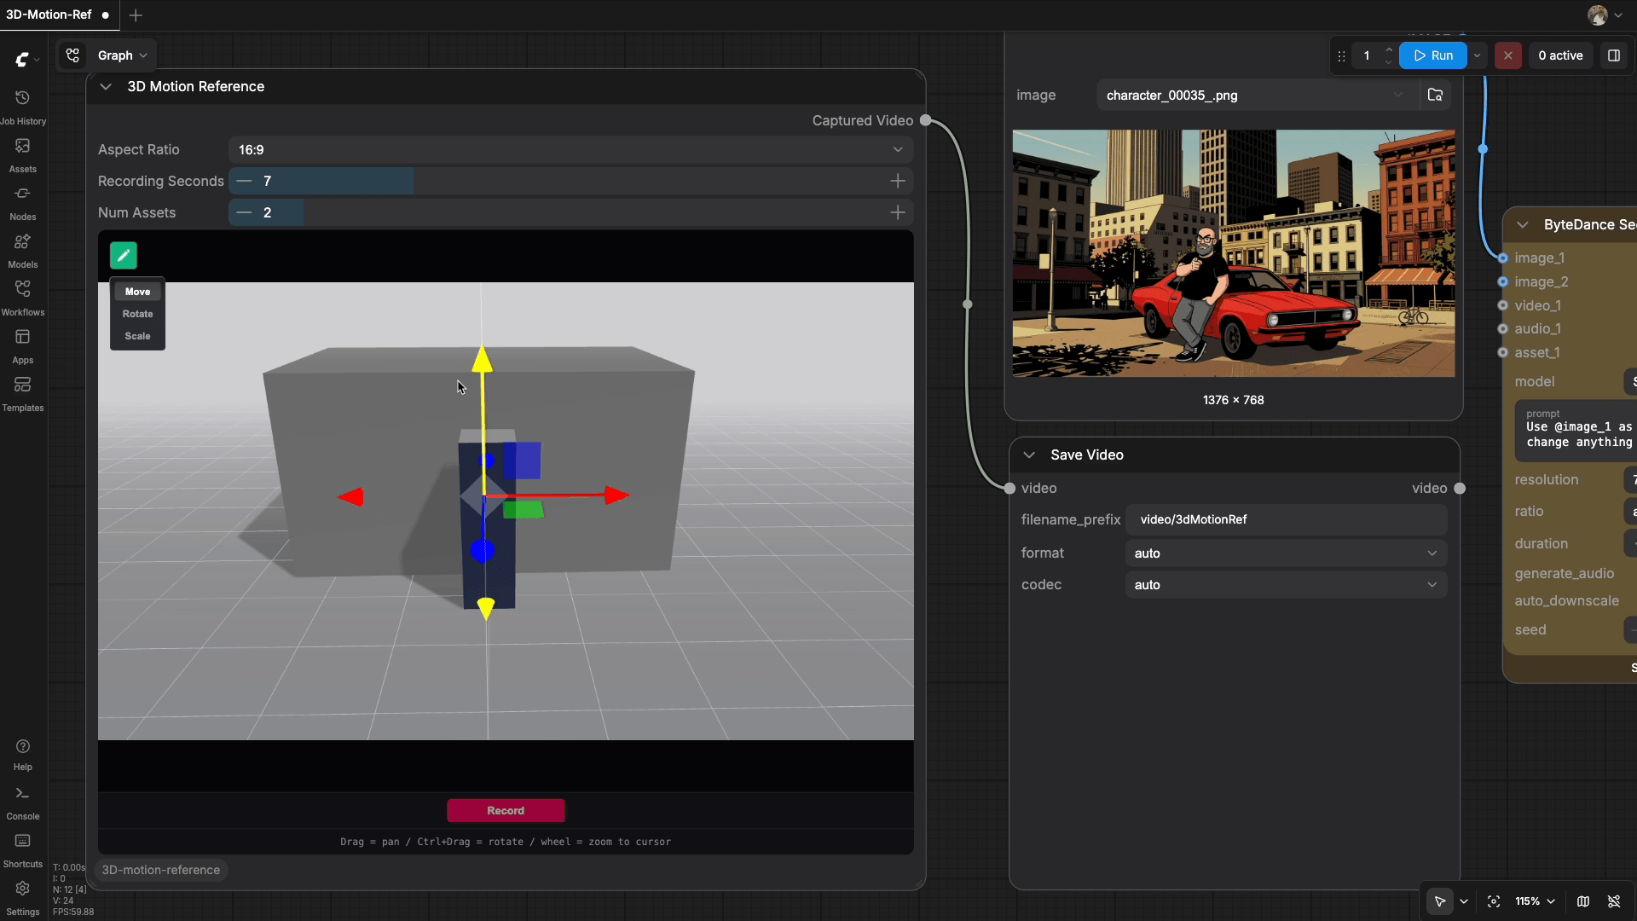Decrease Recording Seconds with minus
This screenshot has height=921, width=1637.
[x=244, y=181]
